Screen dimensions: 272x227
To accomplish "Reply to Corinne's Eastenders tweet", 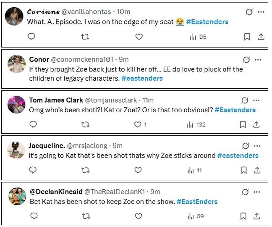I will click(x=32, y=37).
